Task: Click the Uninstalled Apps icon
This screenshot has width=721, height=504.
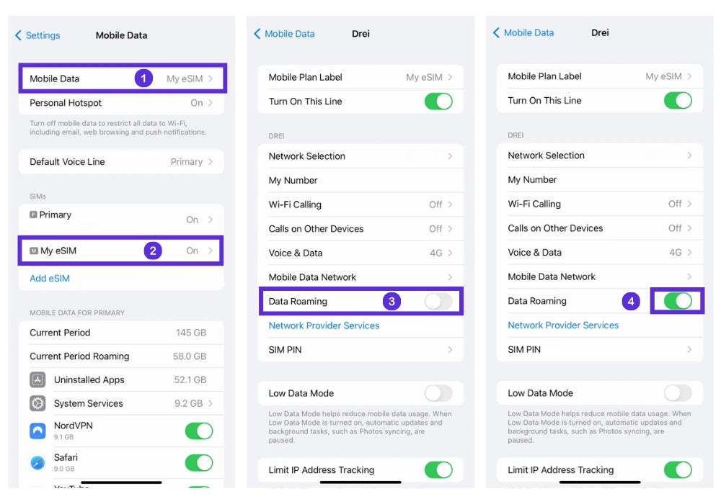Action: click(38, 379)
